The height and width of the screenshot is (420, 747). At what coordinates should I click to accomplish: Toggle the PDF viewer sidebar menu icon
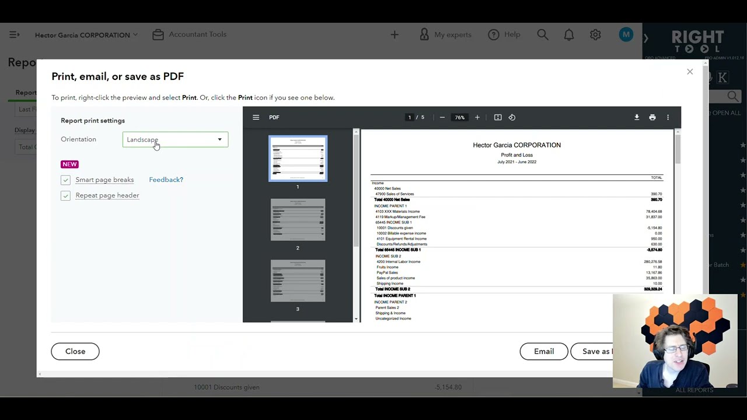click(256, 117)
